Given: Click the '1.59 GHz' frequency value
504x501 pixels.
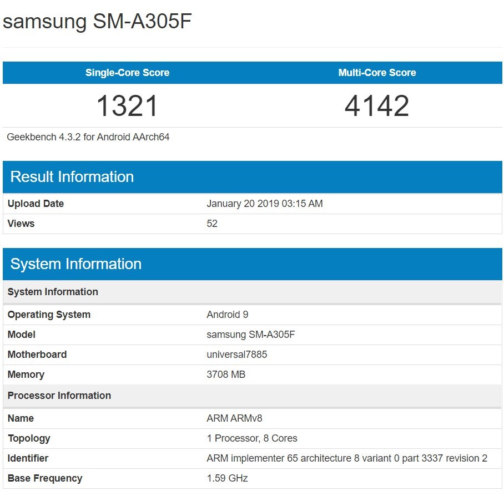Looking at the screenshot, I should [227, 478].
